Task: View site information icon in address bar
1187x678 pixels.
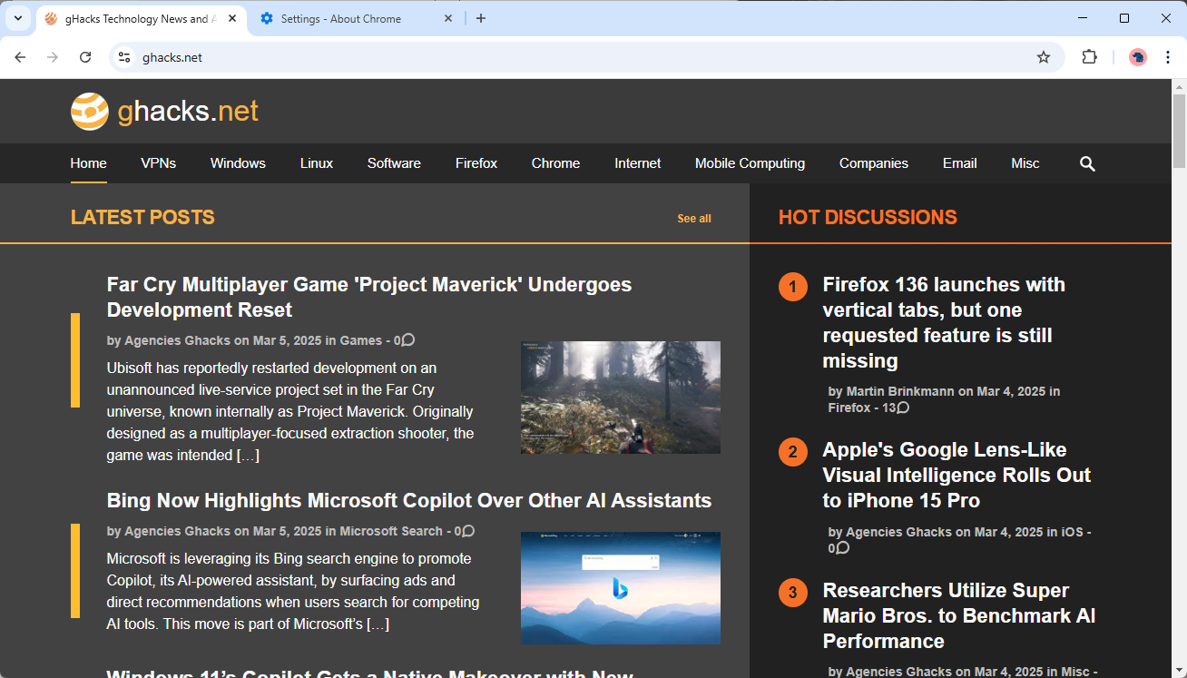Action: click(124, 57)
